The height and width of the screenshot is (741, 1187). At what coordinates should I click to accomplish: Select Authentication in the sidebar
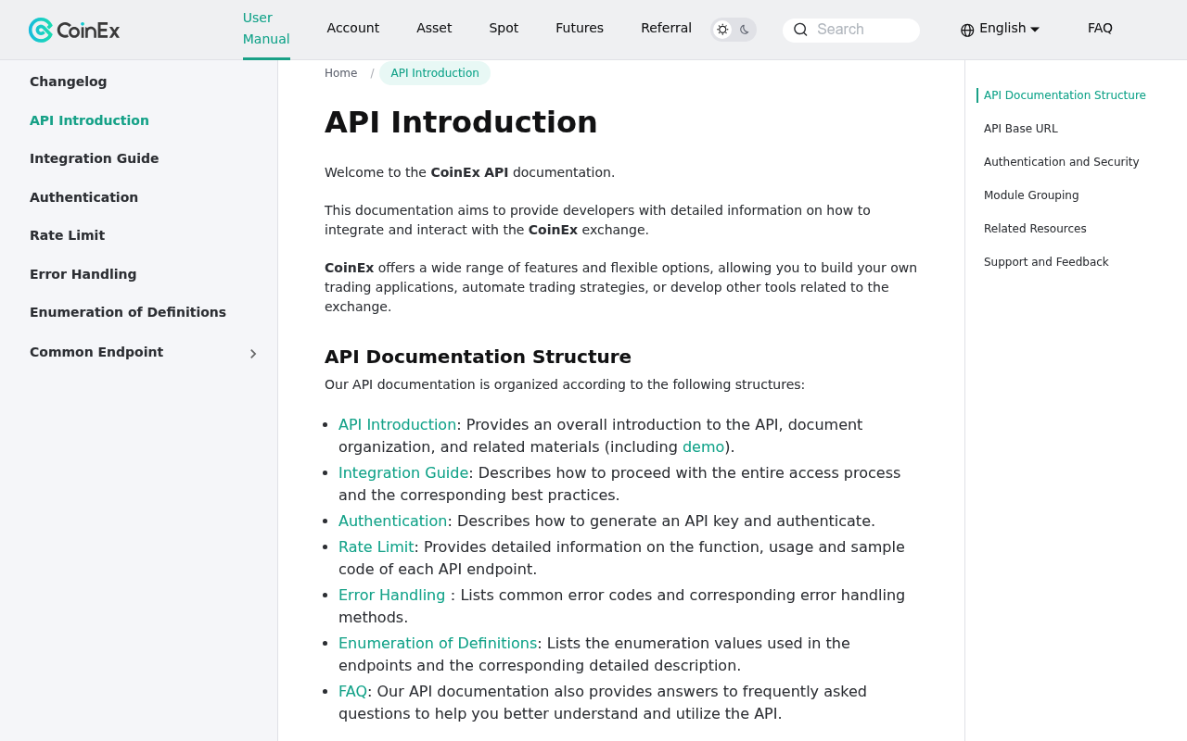click(x=83, y=197)
